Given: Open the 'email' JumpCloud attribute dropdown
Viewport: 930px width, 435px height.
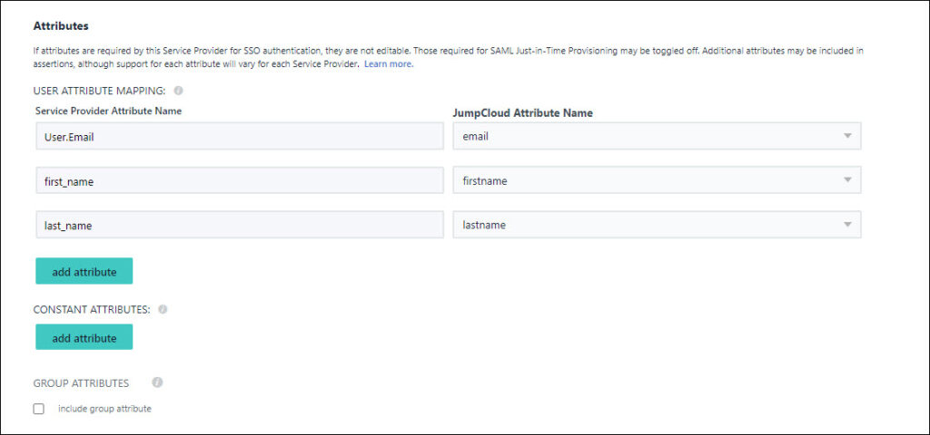Looking at the screenshot, I should coord(657,136).
